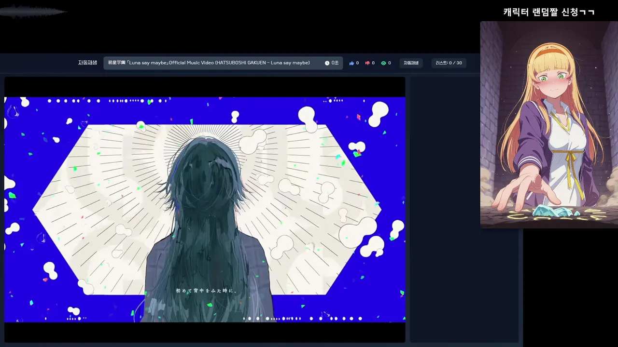Click the thumbs-up like icon

pyautogui.click(x=351, y=63)
